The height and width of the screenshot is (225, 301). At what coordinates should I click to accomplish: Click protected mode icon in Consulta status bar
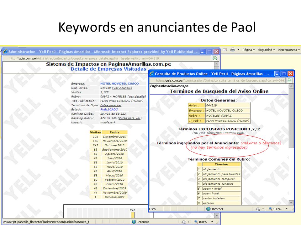(258, 209)
